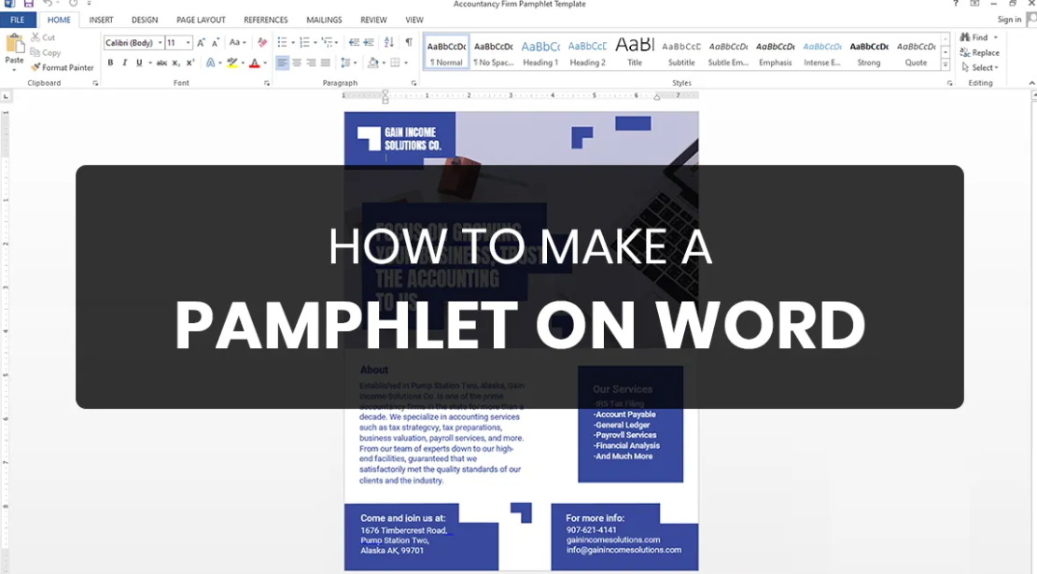
Task: Apply strikethrough formatting
Action: point(161,63)
